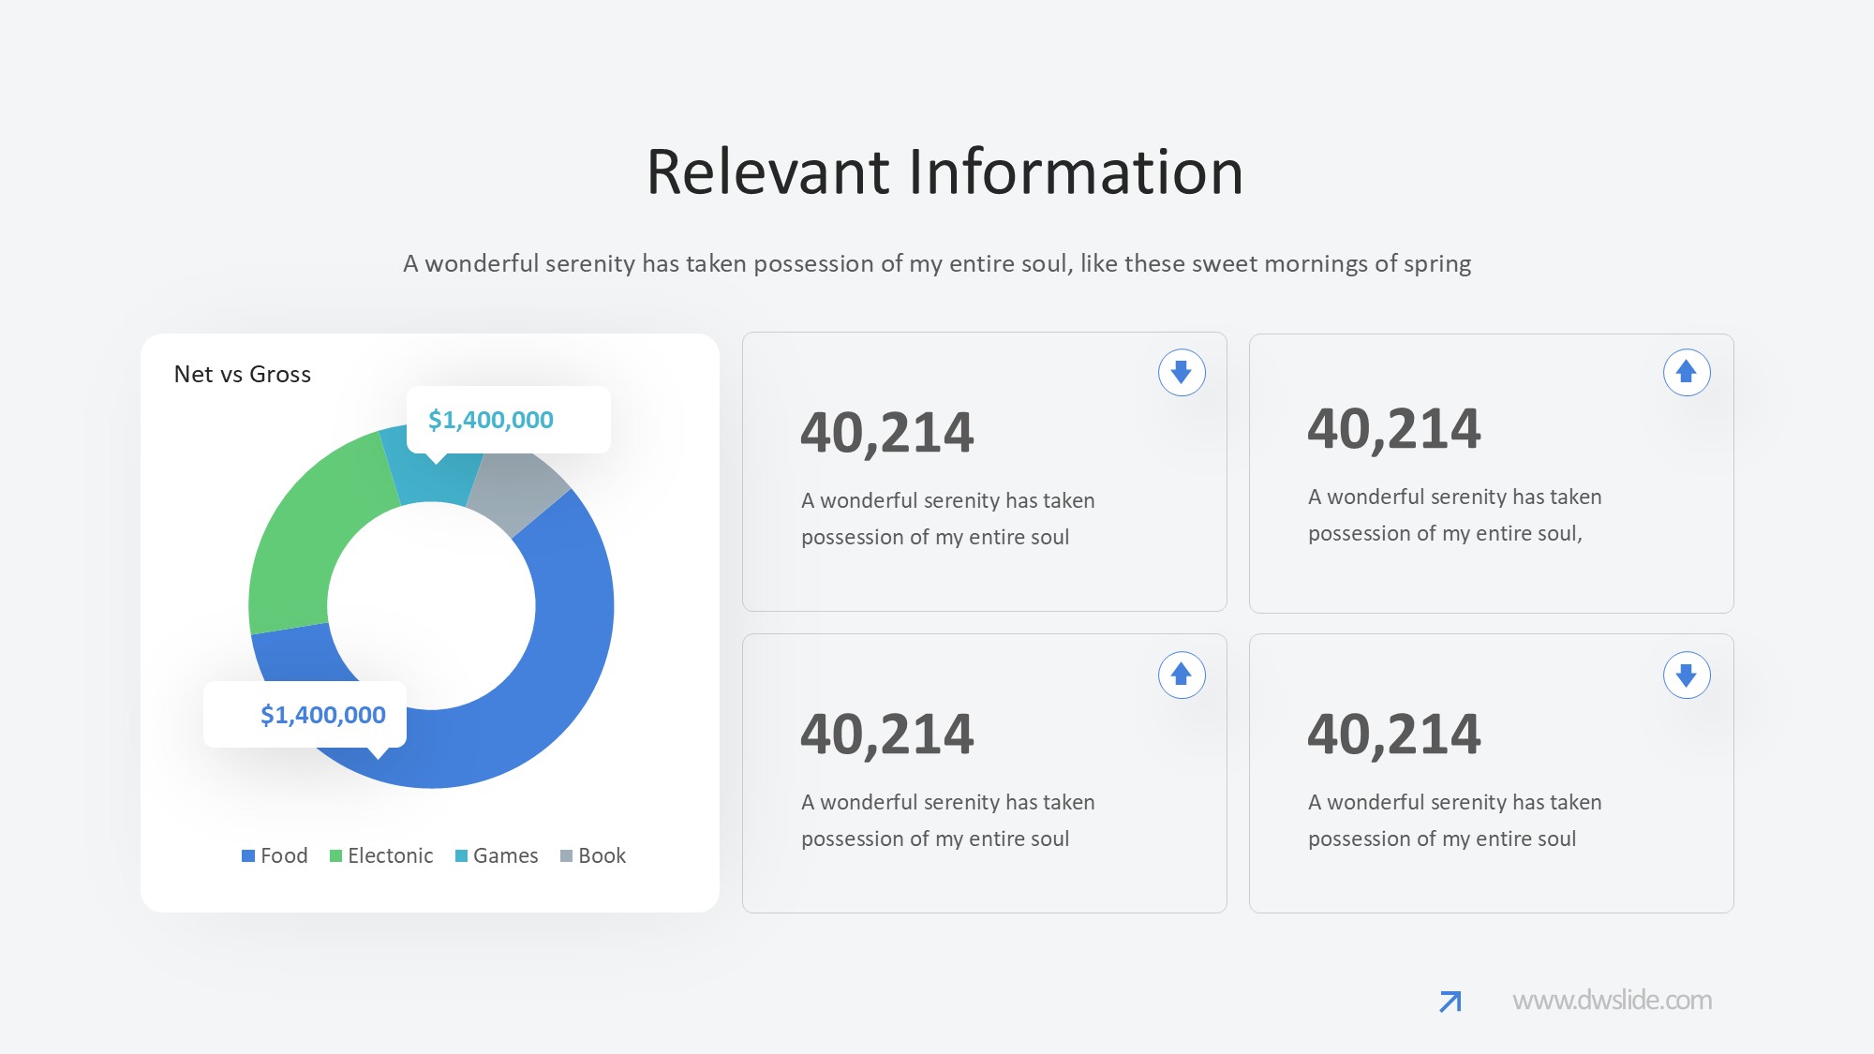
Task: Click the 40,214 number in top-right card
Action: click(x=1393, y=429)
